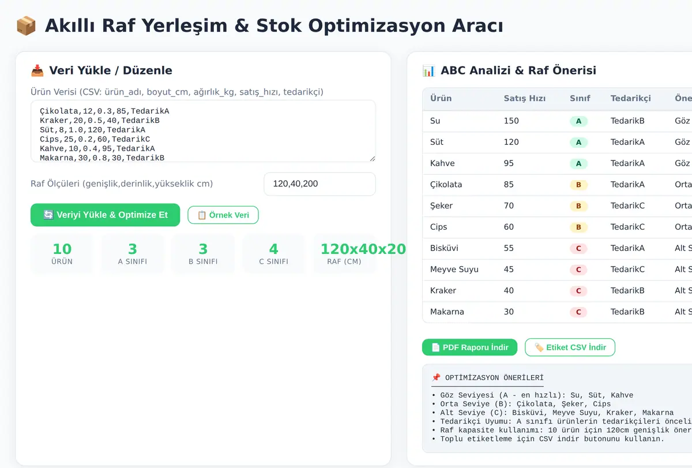Click the bar chart icon beside ABC Analizi
The width and height of the screenshot is (692, 468).
click(x=428, y=70)
